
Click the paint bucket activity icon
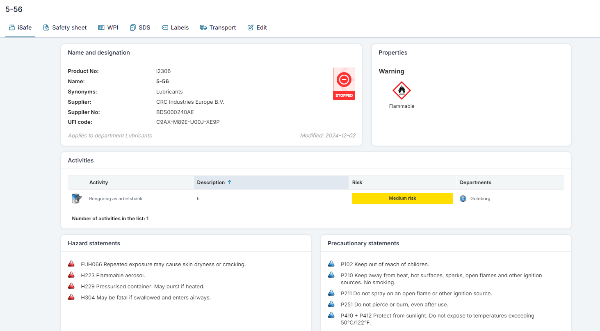77,199
